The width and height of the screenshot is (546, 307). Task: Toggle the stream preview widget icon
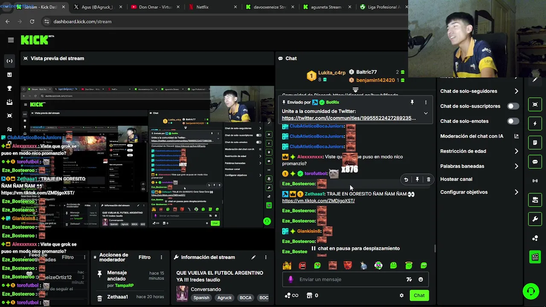[535, 104]
